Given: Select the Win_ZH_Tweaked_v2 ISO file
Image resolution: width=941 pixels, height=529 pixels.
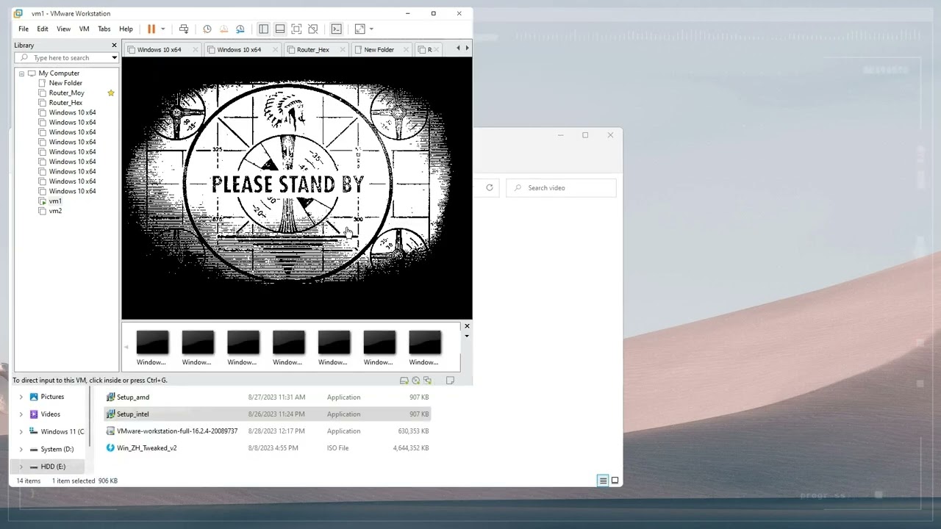Looking at the screenshot, I should (146, 448).
